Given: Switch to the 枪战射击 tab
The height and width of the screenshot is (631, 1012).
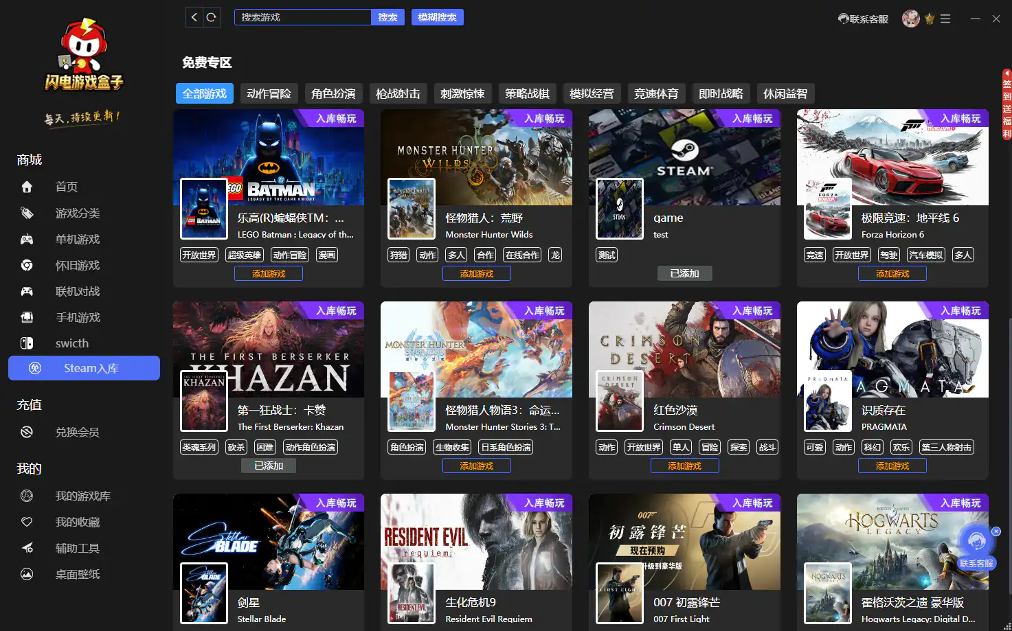Looking at the screenshot, I should [398, 93].
